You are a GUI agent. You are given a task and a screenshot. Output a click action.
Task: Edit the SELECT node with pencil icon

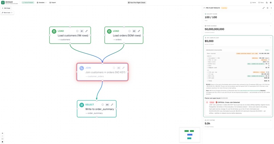112,105
